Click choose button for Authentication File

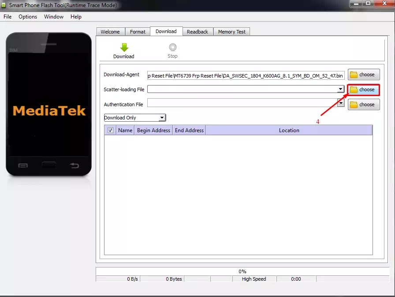364,104
